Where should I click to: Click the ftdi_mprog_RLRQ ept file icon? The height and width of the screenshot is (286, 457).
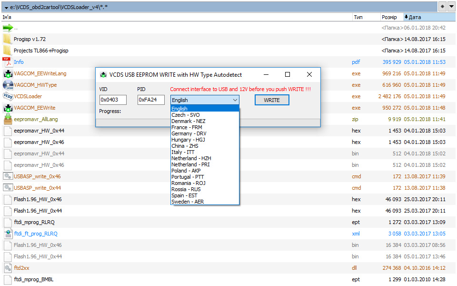click(8, 222)
